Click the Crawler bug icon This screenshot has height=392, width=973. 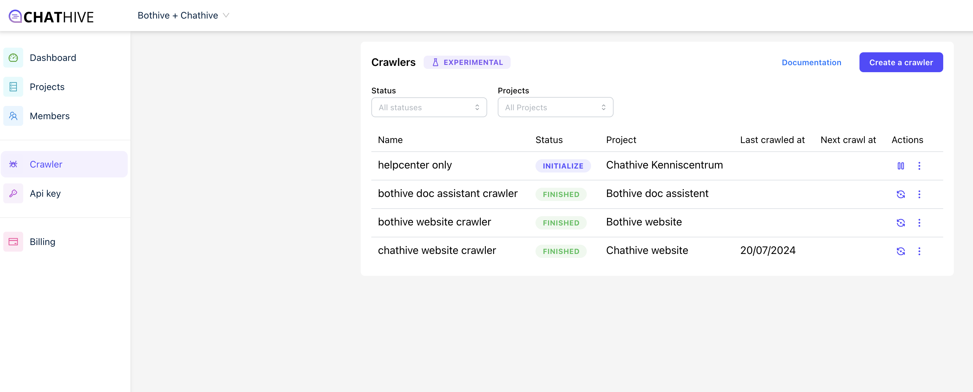click(x=13, y=164)
